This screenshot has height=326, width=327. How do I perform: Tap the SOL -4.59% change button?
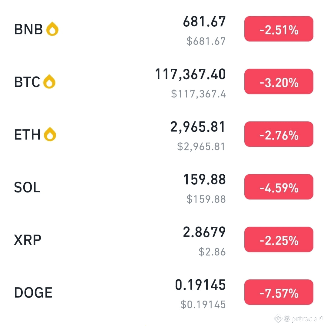pos(279,187)
